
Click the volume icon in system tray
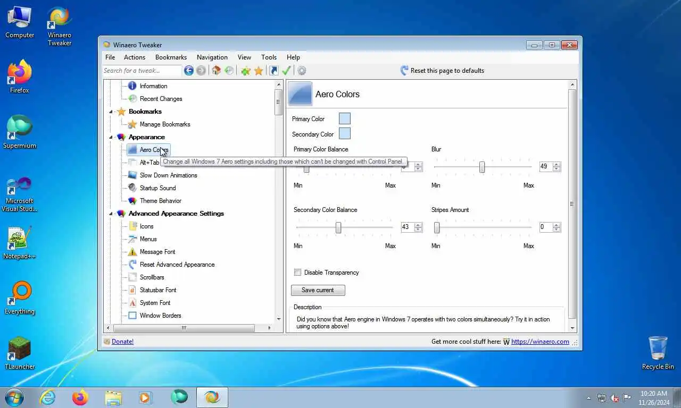pos(614,397)
